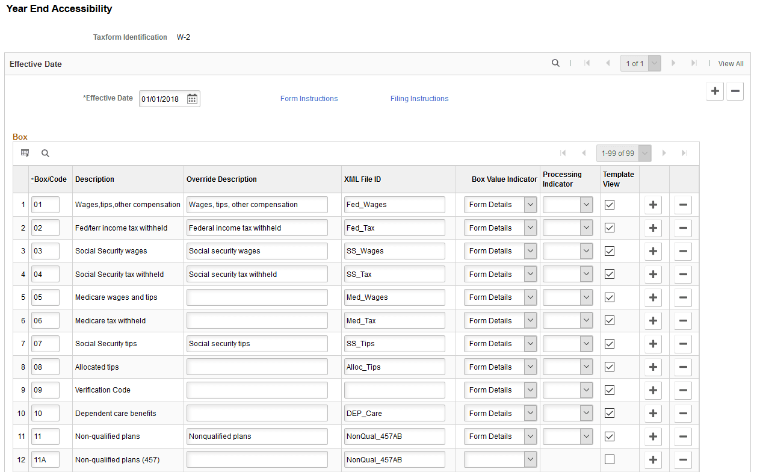Uncheck Template View for Allocated tips

(610, 367)
